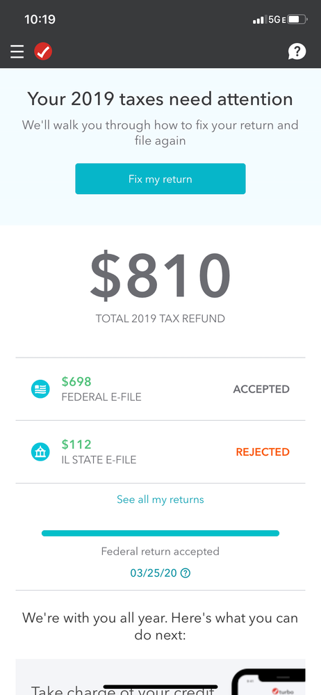
Task: Open the Federal E-File $698 row
Action: (160, 389)
